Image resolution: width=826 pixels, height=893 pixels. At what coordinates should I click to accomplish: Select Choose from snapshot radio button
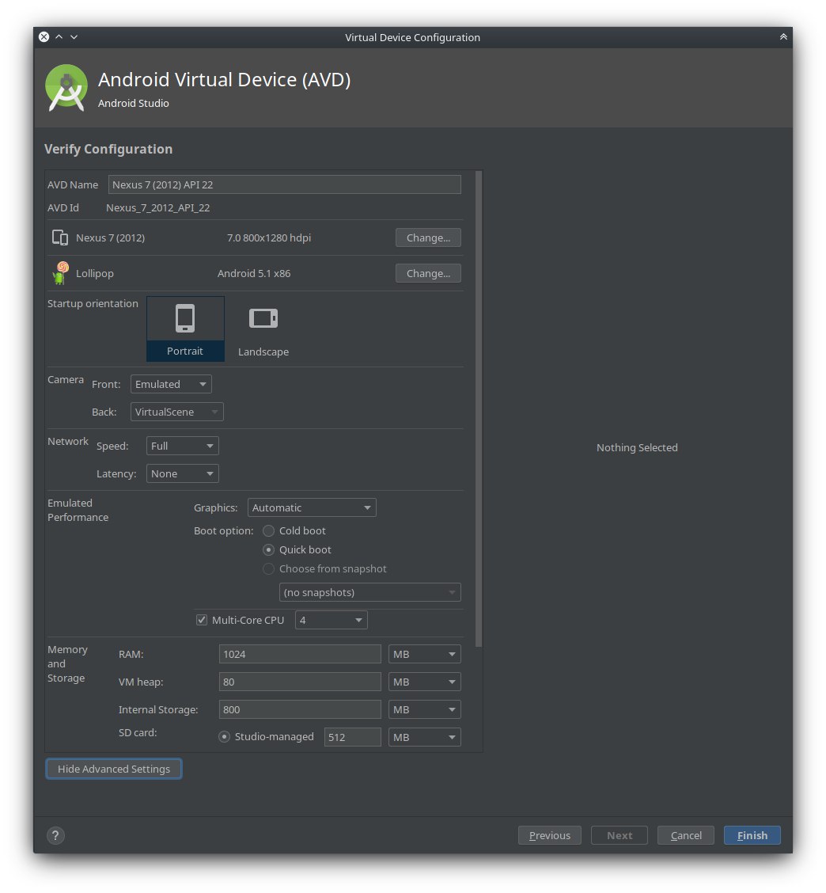268,569
